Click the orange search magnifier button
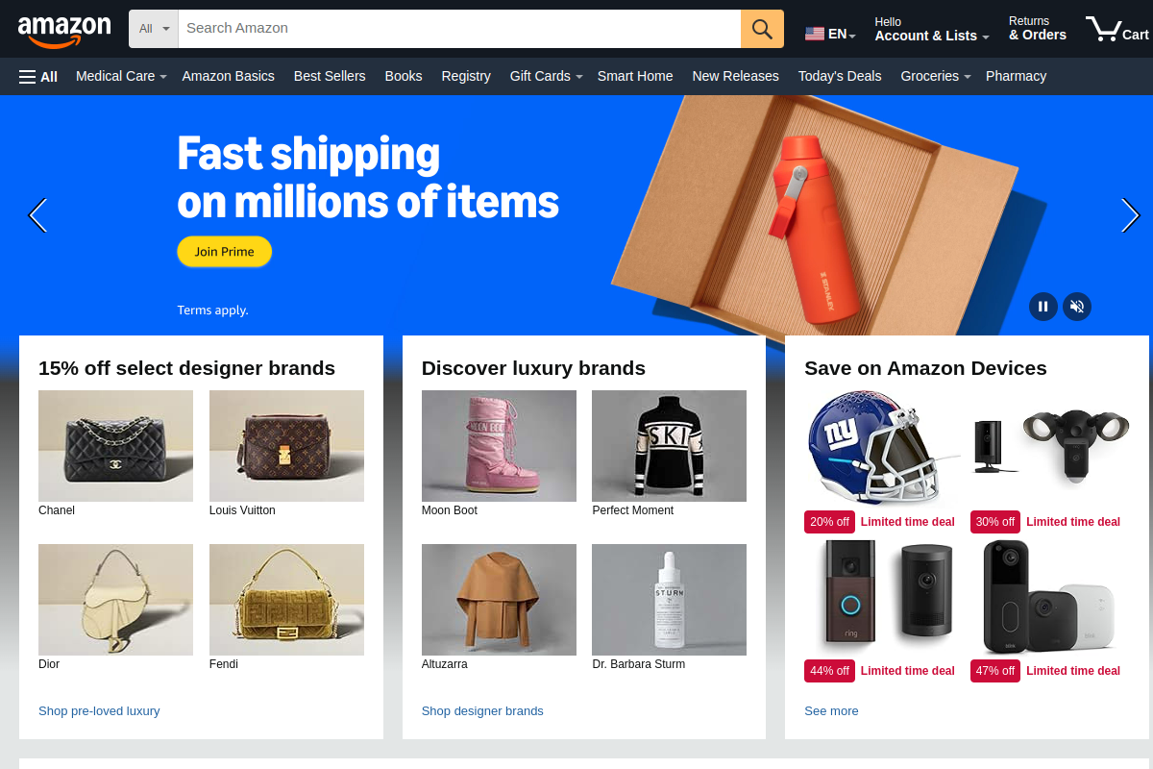1153x769 pixels. [762, 29]
